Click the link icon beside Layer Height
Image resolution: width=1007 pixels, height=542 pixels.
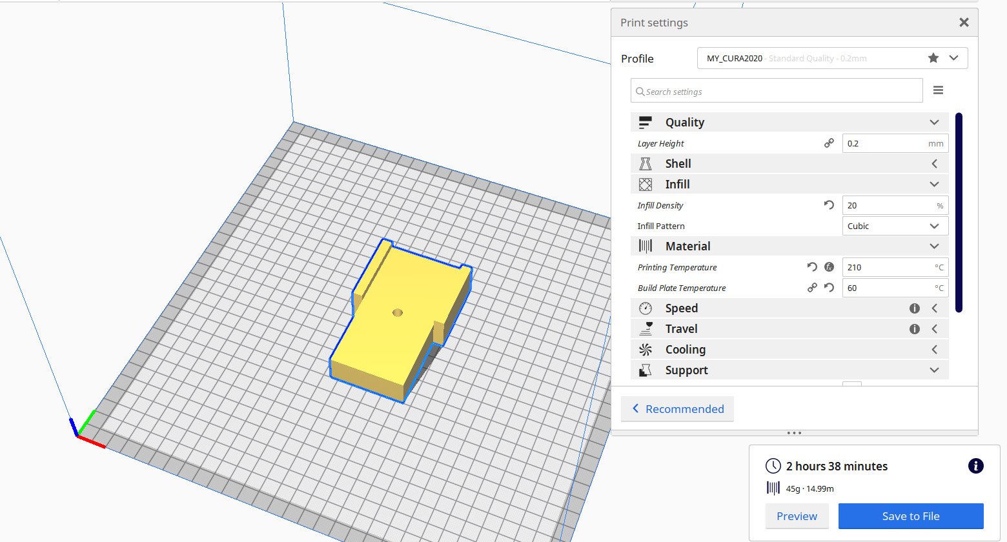point(829,143)
